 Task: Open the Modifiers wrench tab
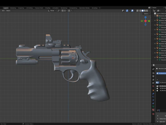pos(153,93)
